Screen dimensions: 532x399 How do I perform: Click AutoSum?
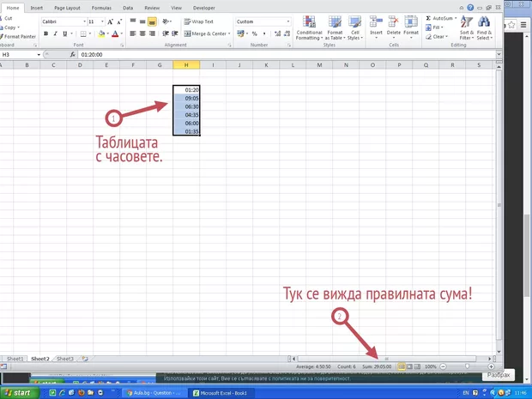(x=440, y=18)
